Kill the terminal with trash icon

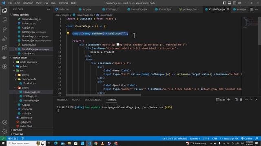pos(241,100)
